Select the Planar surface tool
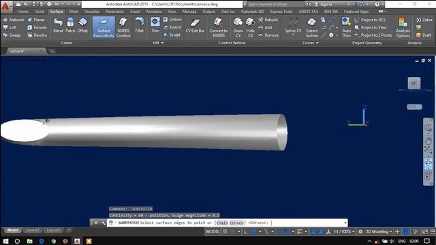The image size is (436, 245). click(x=36, y=20)
